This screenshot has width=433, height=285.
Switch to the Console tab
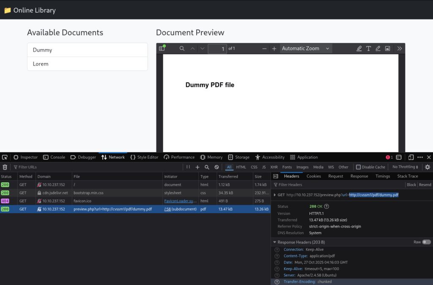54,157
